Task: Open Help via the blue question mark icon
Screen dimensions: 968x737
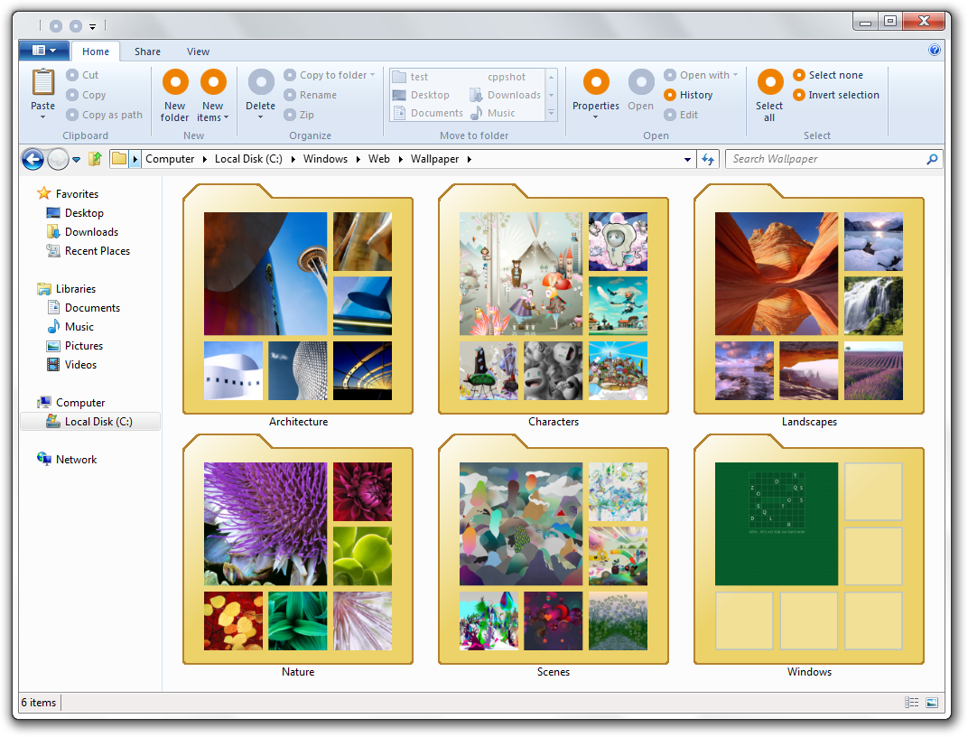Action: (x=935, y=51)
